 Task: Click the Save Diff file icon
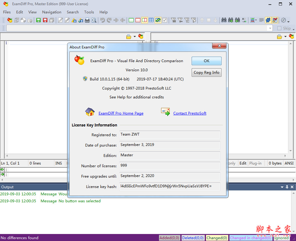click(74, 20)
